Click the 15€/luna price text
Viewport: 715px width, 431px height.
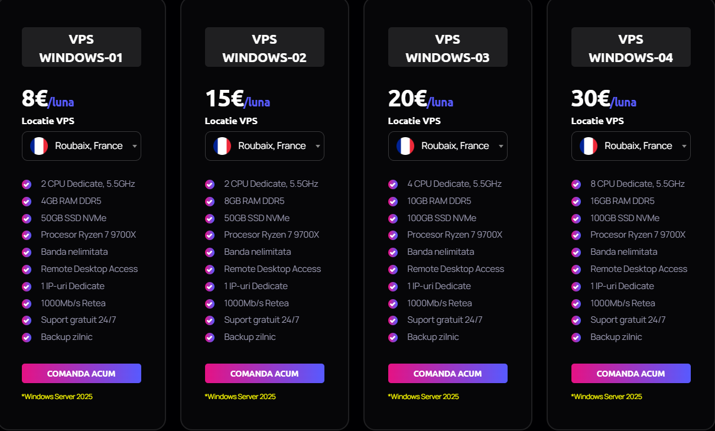point(238,99)
